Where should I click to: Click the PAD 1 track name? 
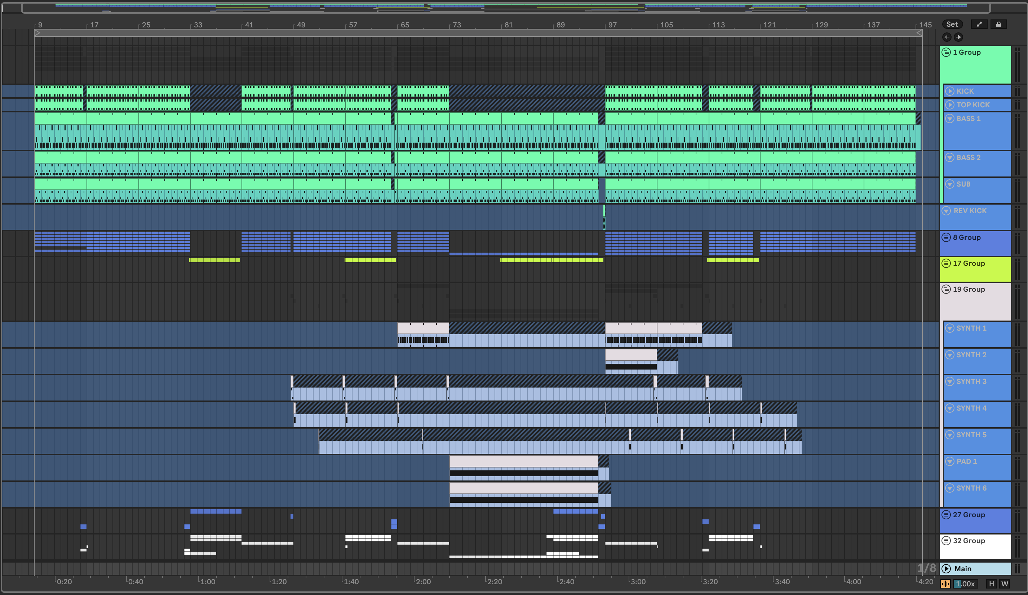(x=966, y=461)
